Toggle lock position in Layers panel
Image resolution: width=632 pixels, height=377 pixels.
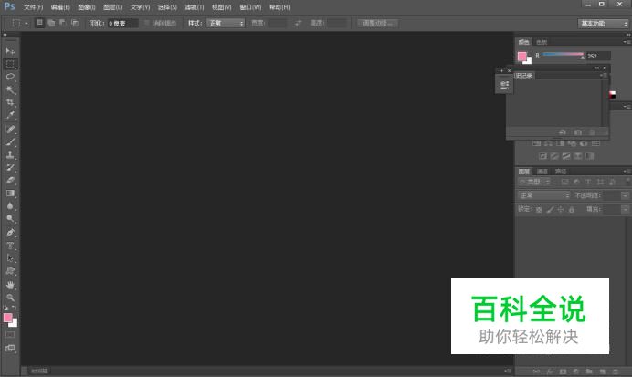tap(561, 209)
